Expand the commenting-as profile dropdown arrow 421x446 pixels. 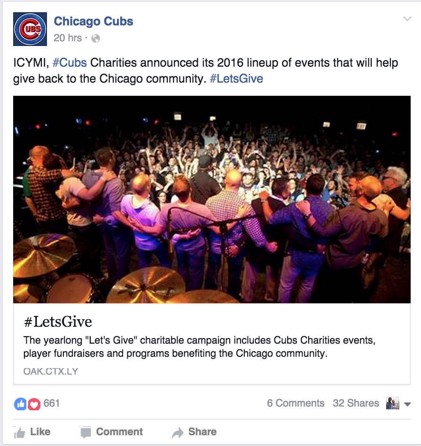tap(407, 404)
